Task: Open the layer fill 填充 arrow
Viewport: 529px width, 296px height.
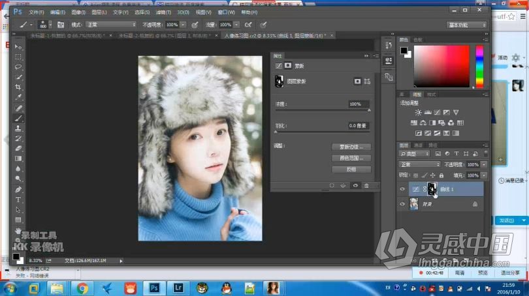Action: point(484,175)
